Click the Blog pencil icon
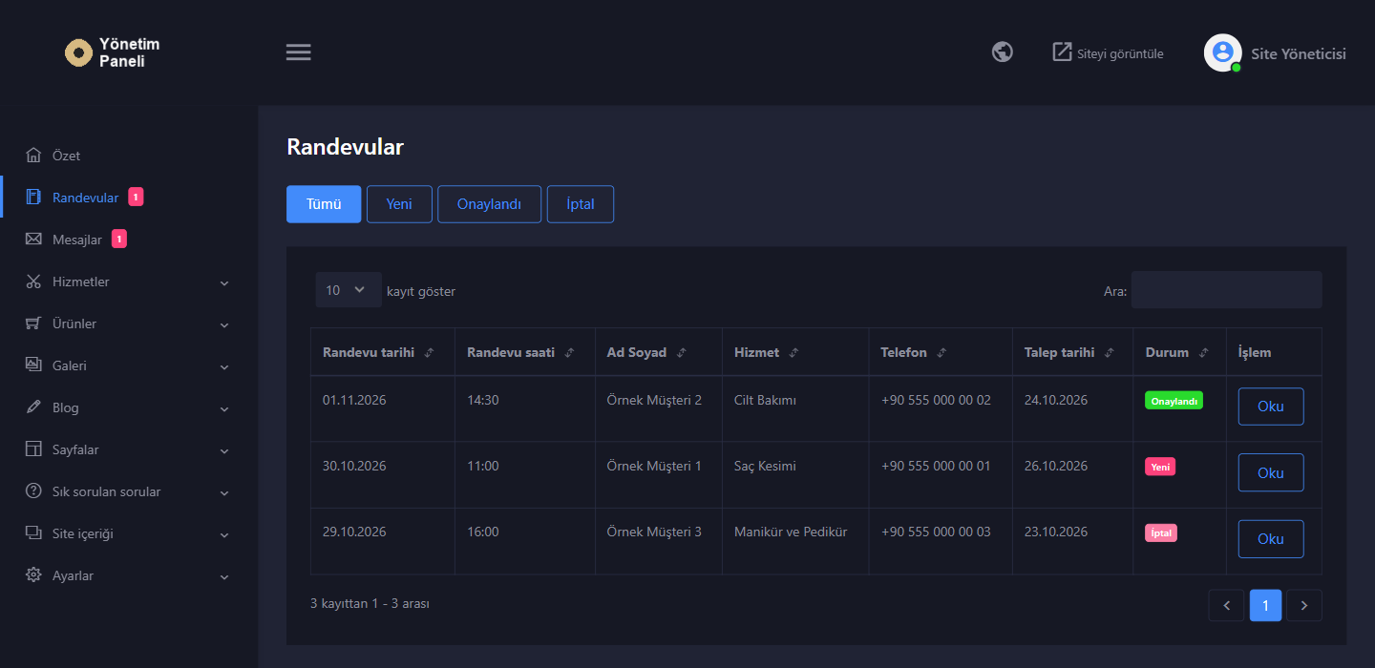 point(34,407)
